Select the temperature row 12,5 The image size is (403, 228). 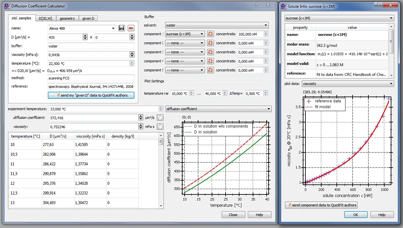(25, 193)
